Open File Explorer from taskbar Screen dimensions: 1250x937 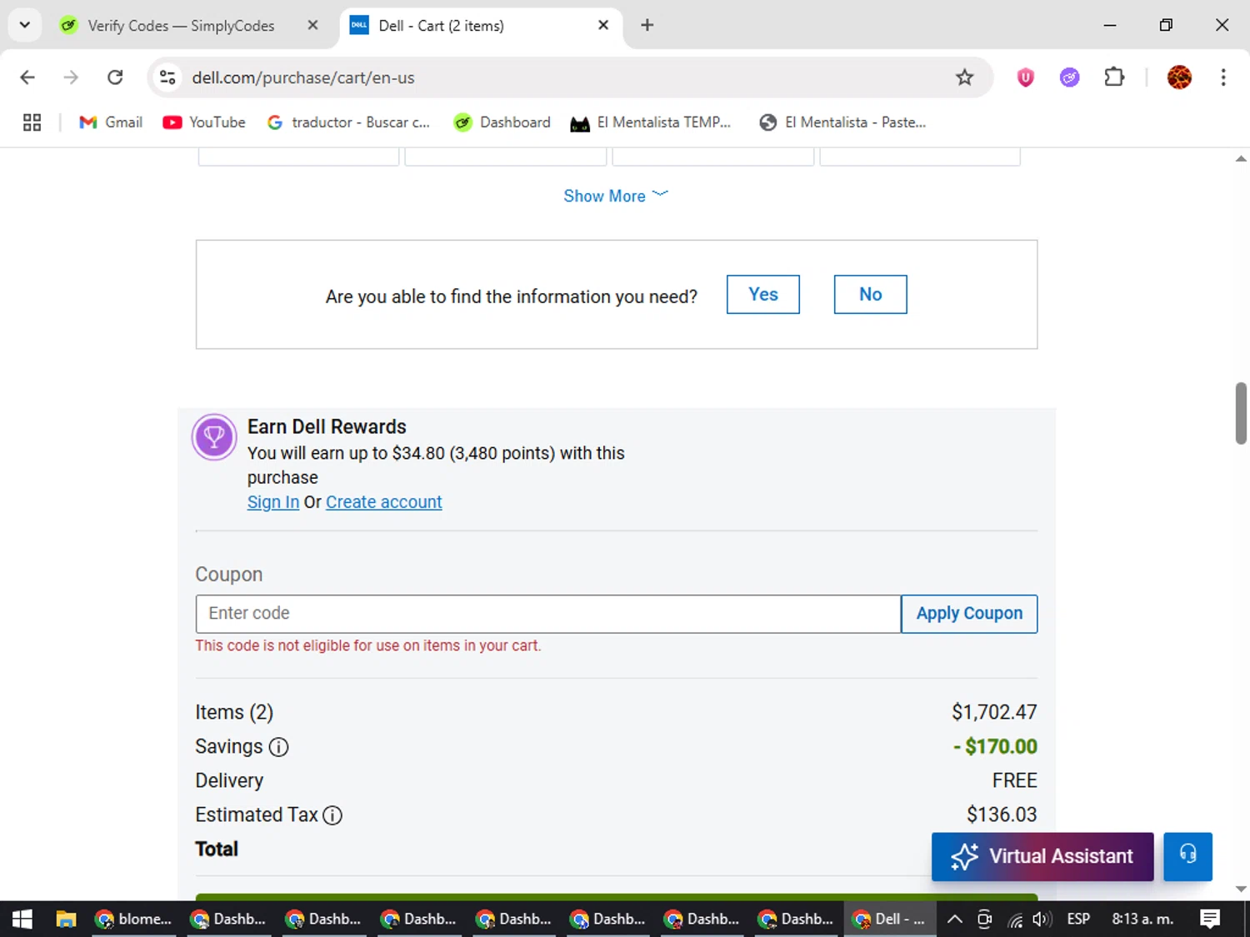(x=66, y=919)
